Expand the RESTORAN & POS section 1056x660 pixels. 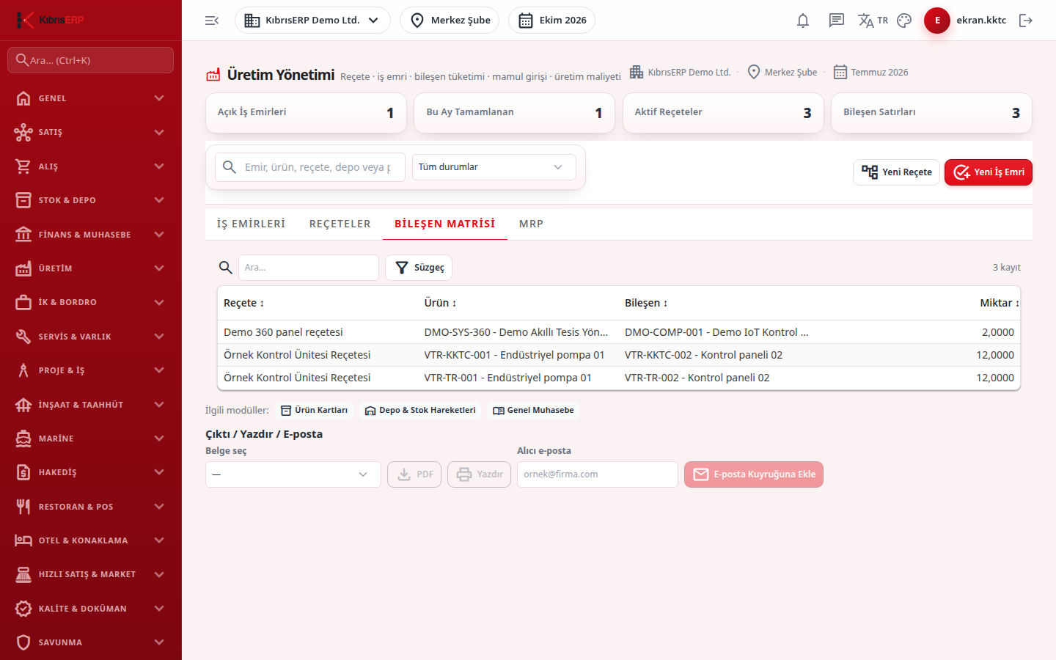pyautogui.click(x=91, y=507)
